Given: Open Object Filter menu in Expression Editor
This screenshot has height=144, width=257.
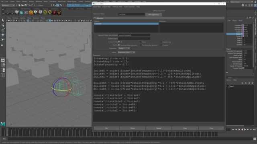Looking at the screenshot, I should click(106, 7).
